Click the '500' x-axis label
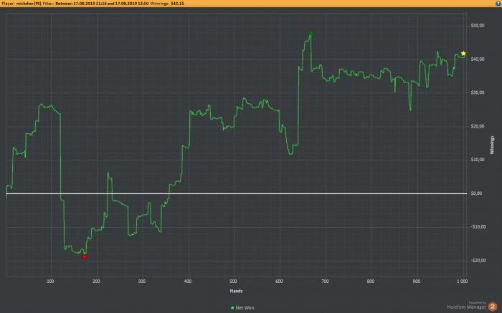502x313 pixels. (233, 281)
